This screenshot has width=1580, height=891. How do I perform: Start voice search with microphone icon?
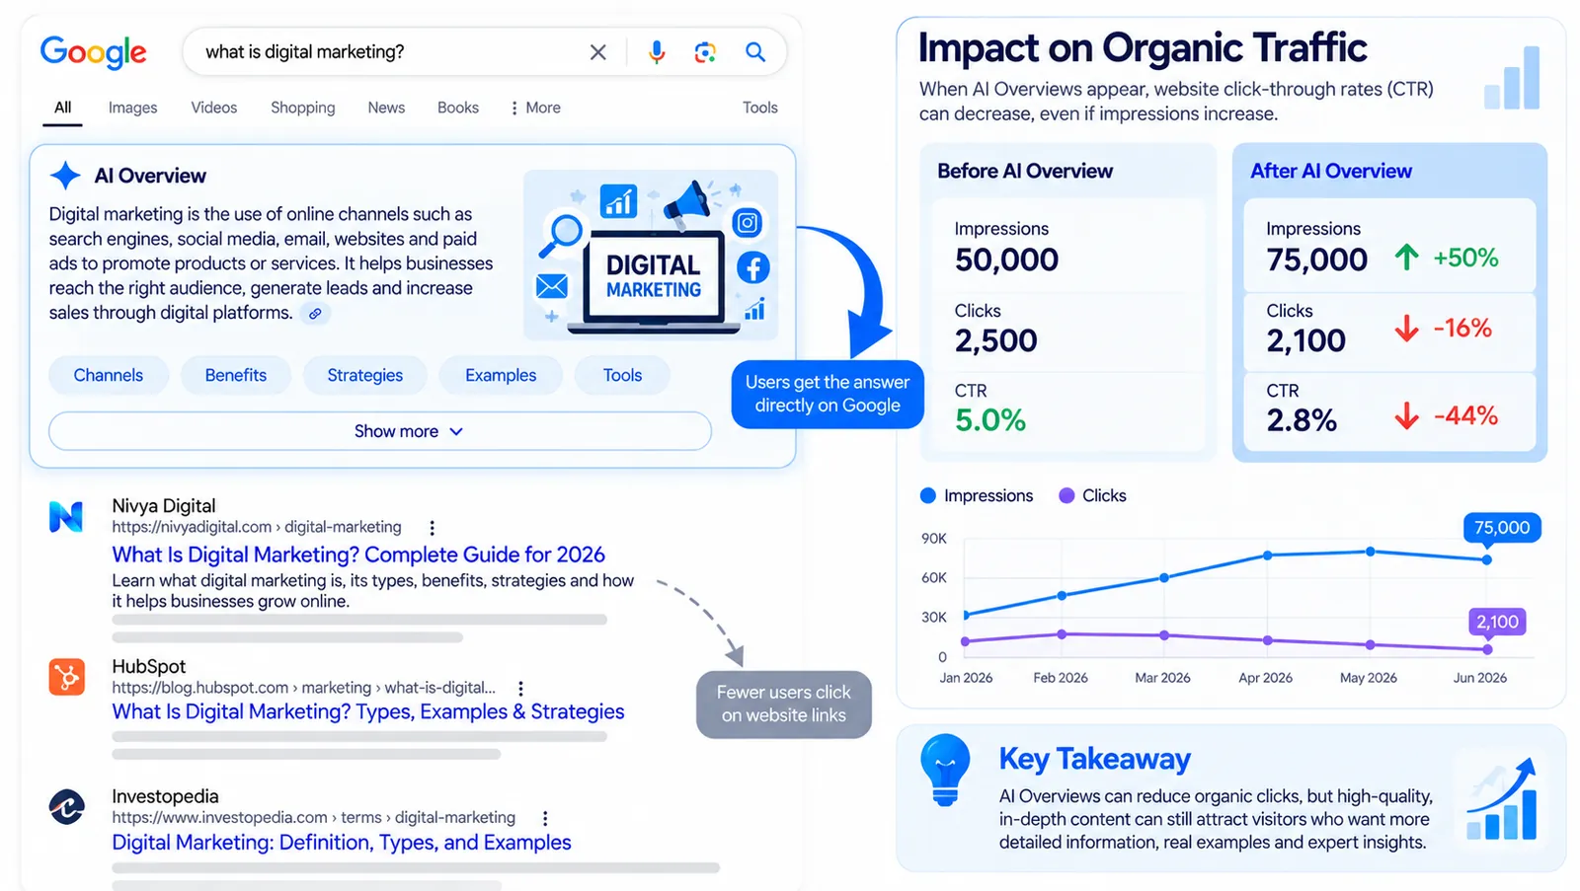pyautogui.click(x=657, y=52)
